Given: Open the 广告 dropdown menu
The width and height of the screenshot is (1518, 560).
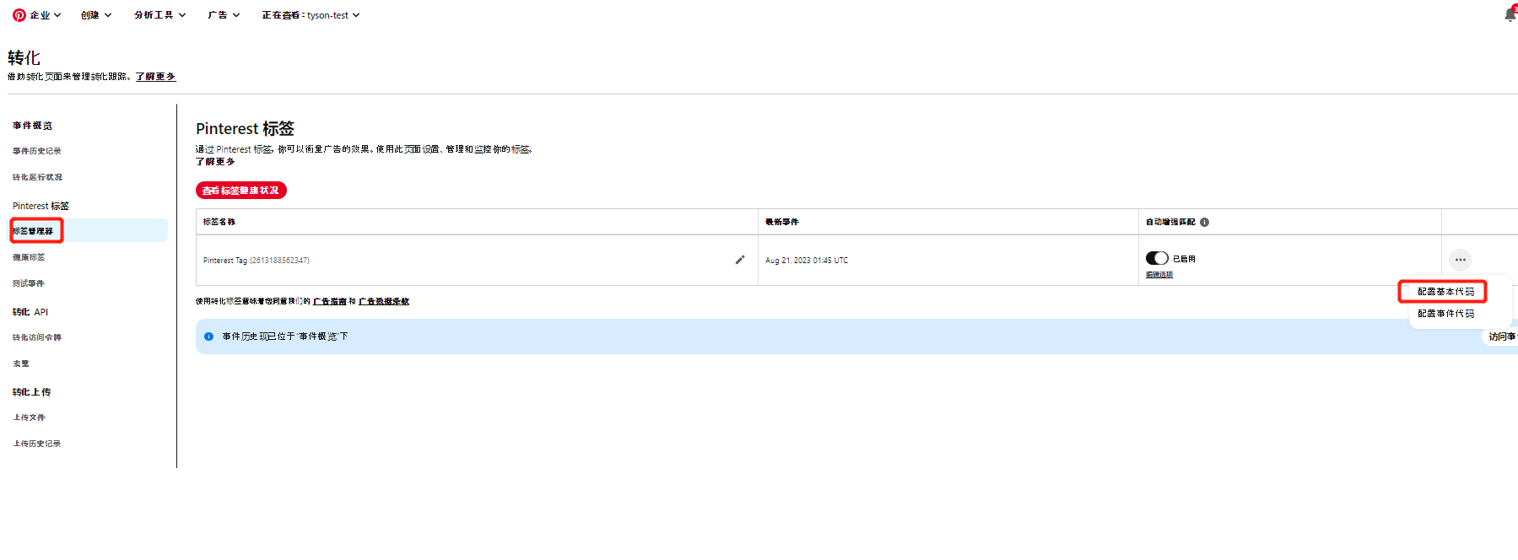Looking at the screenshot, I should (x=224, y=15).
